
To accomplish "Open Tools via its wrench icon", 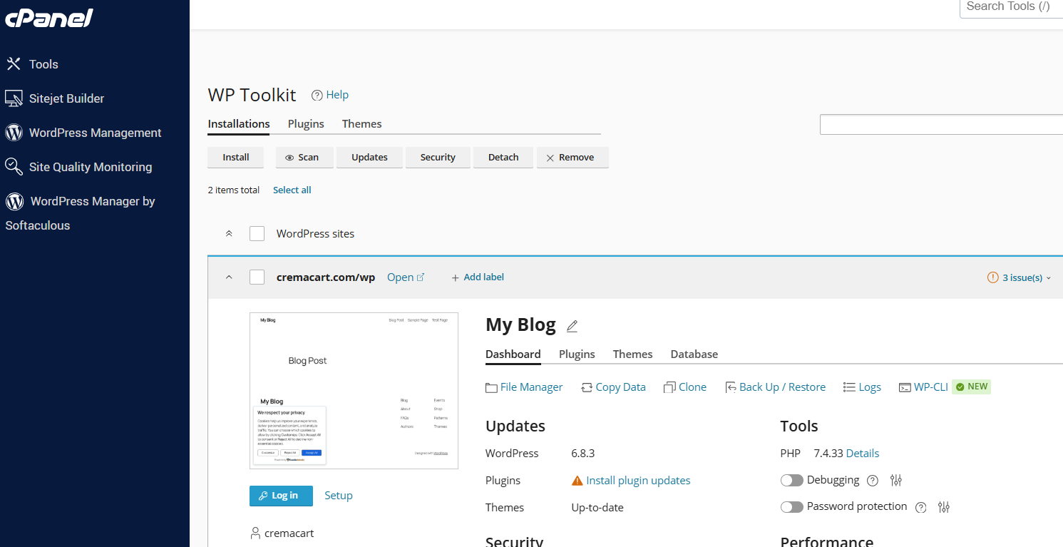I will 14,64.
